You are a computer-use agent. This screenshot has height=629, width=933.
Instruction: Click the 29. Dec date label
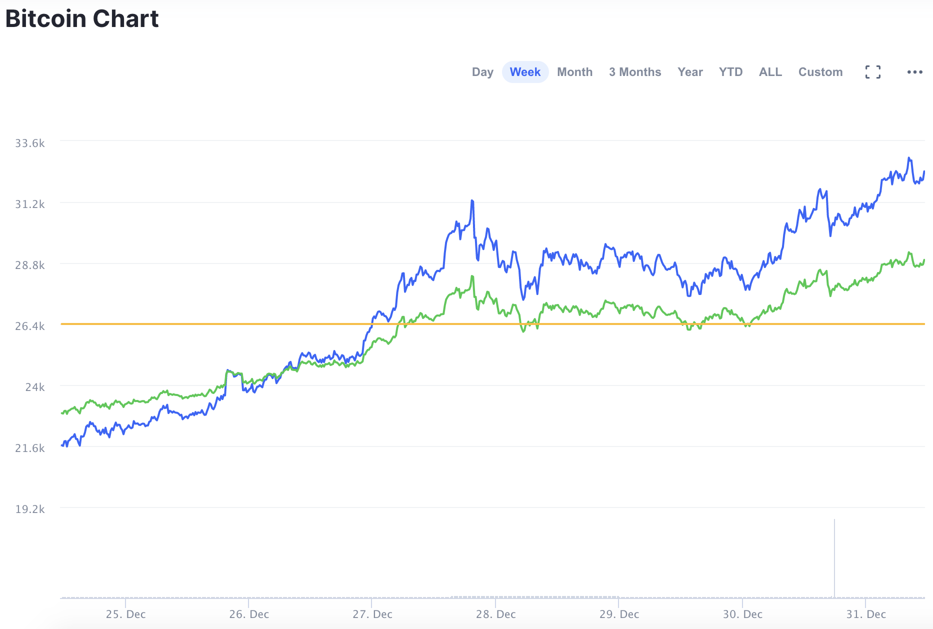619,614
